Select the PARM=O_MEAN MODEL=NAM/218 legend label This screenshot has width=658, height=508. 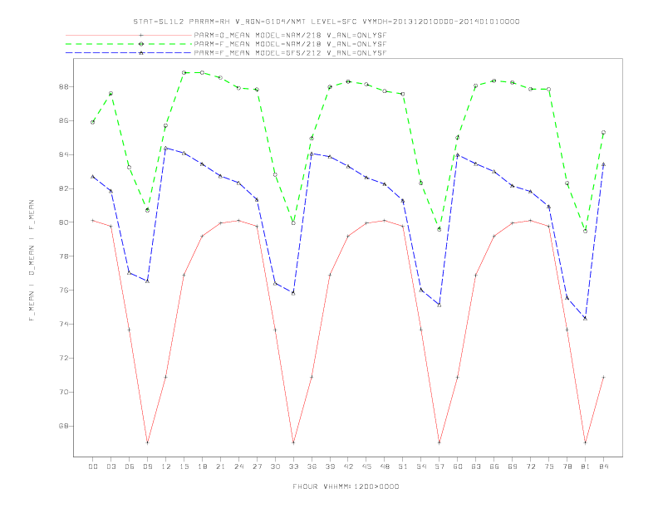[290, 35]
